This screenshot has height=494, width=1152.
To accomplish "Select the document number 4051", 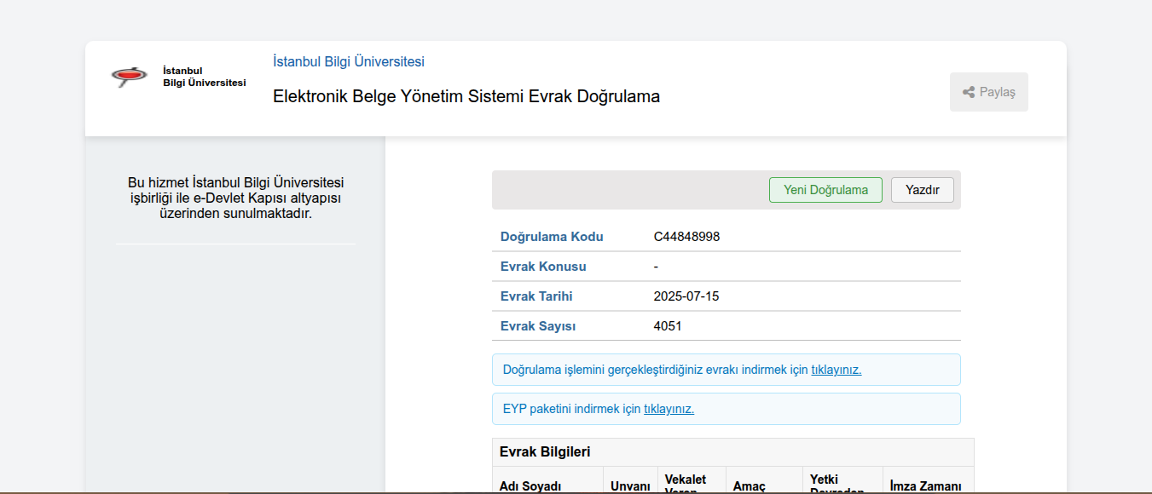I will [668, 326].
